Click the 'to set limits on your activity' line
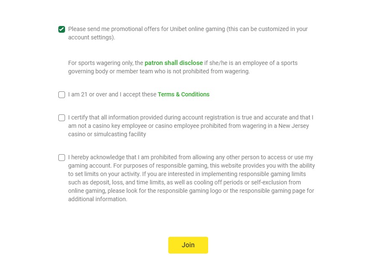Screen dimensions: 376x272 coord(187,174)
